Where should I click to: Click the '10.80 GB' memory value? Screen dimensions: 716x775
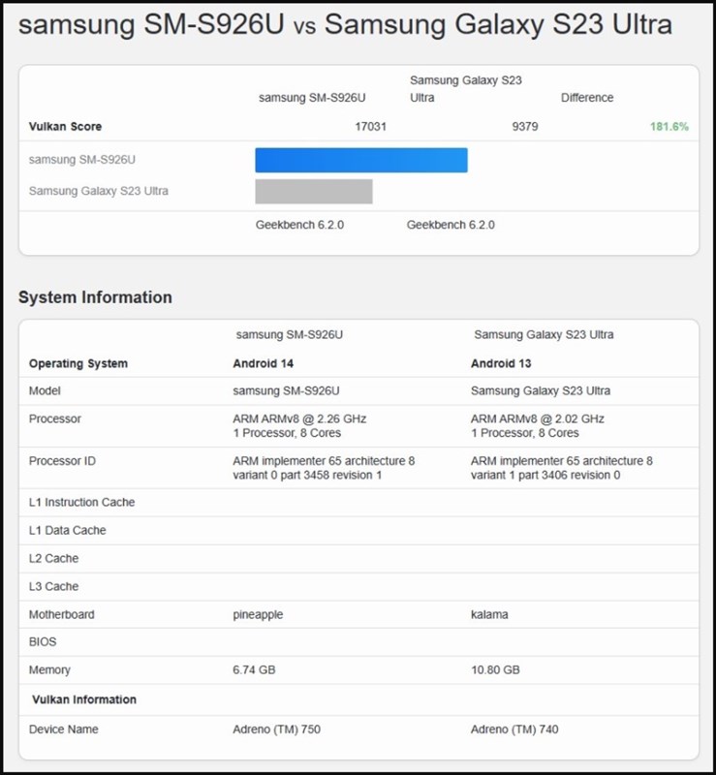point(495,670)
